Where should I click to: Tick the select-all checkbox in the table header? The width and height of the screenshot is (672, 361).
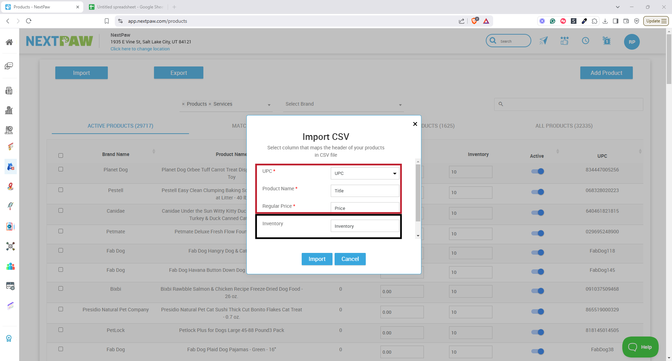point(61,155)
